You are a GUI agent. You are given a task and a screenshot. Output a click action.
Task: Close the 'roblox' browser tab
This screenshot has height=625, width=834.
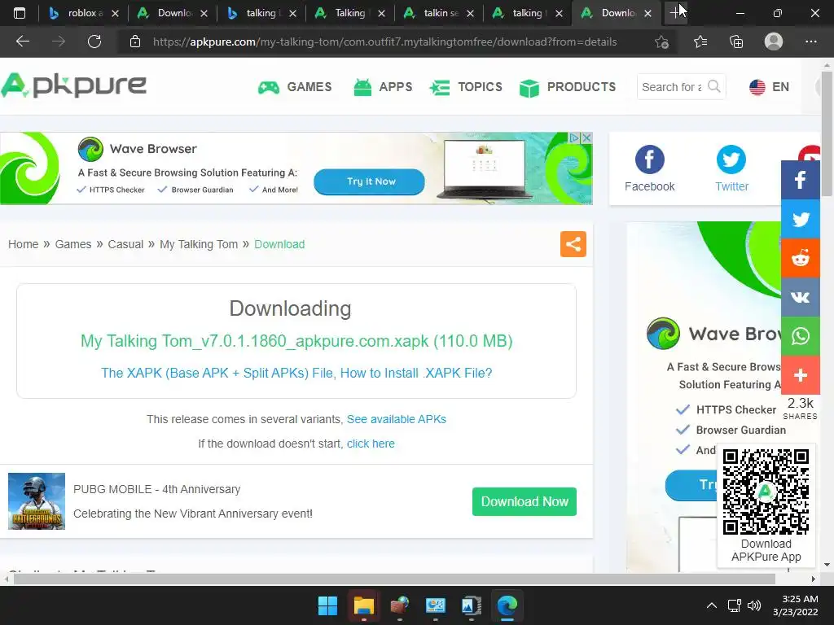[x=115, y=13]
